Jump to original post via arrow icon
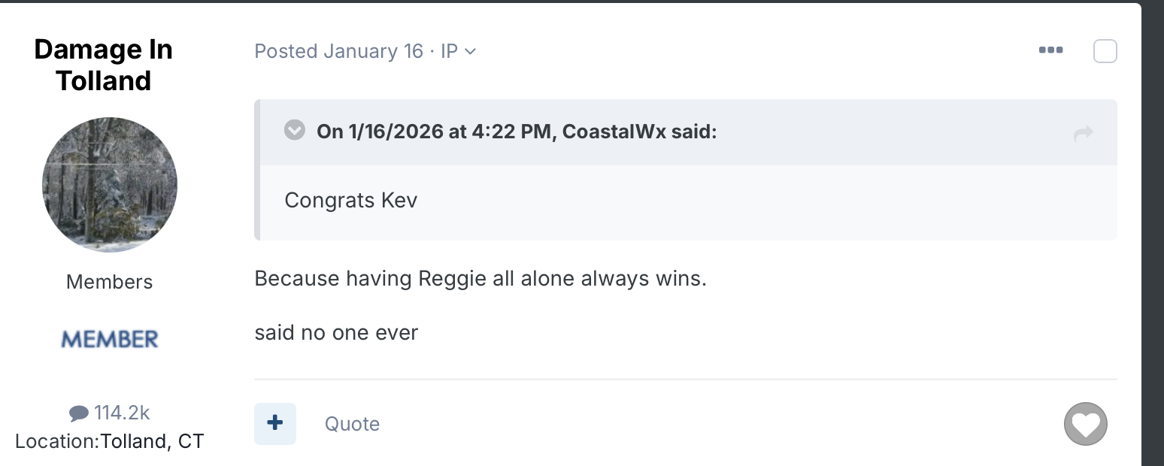The height and width of the screenshot is (466, 1164). pos(1083,134)
